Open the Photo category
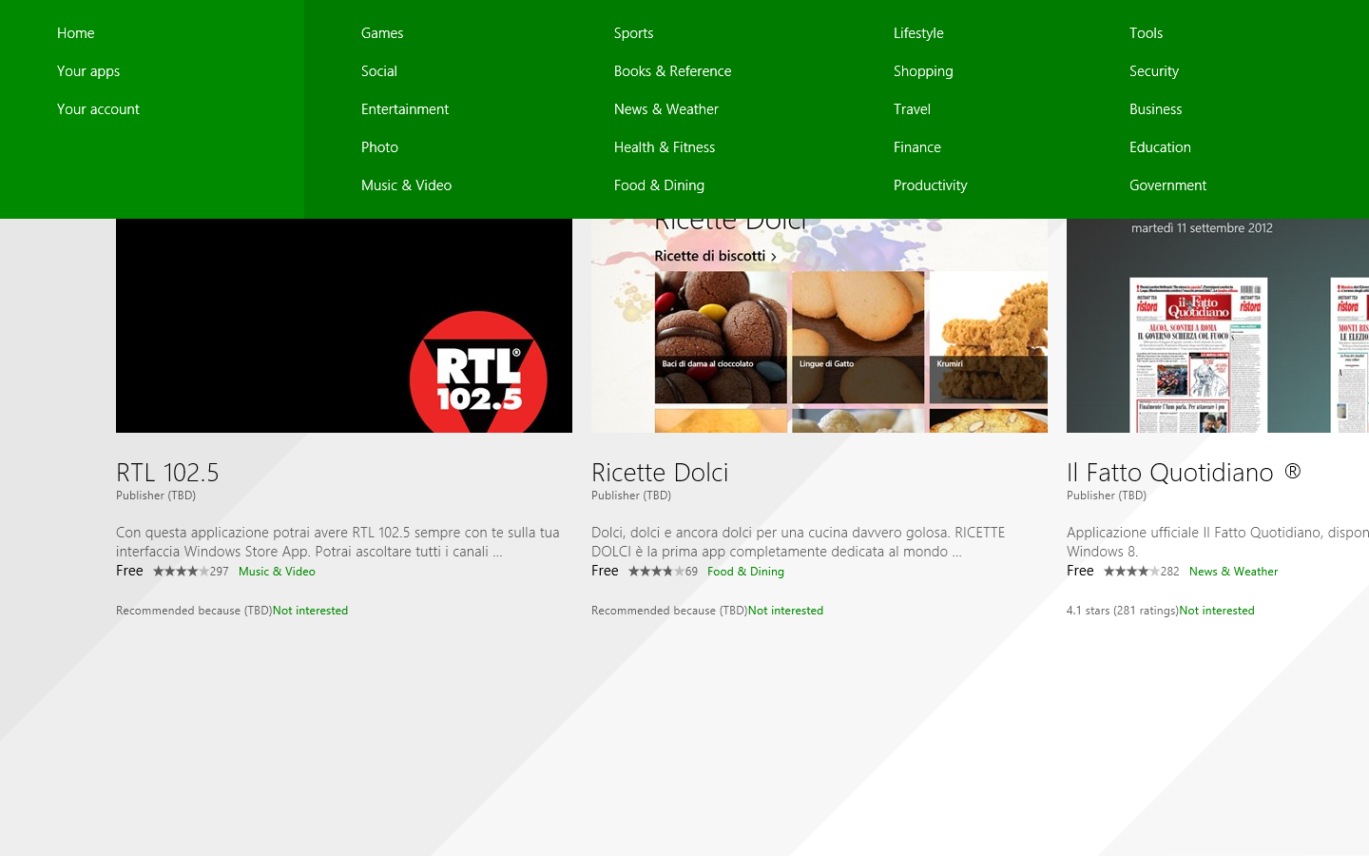The height and width of the screenshot is (856, 1369). pos(379,147)
